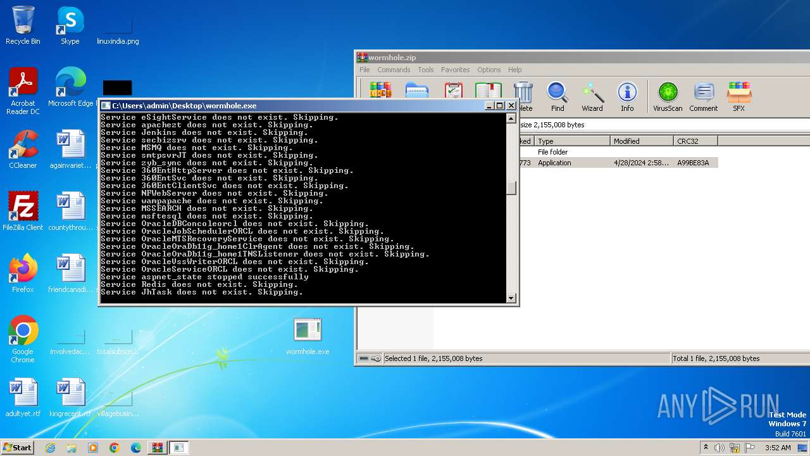Open media player from taskbar

93,448
